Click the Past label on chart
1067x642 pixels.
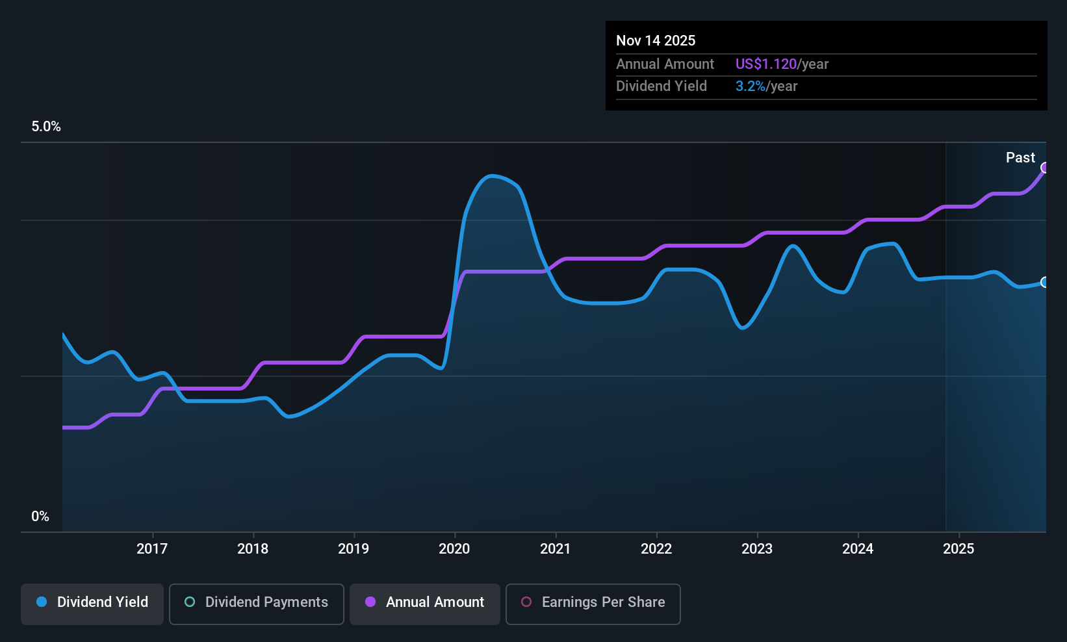1020,157
